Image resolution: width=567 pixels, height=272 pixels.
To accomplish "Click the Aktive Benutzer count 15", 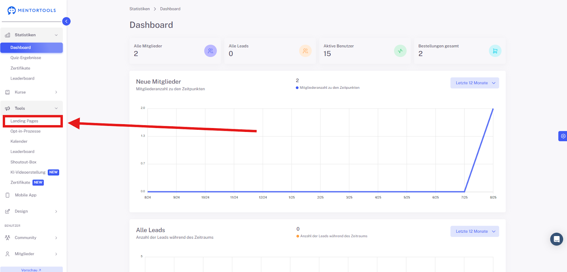I will 327,54.
